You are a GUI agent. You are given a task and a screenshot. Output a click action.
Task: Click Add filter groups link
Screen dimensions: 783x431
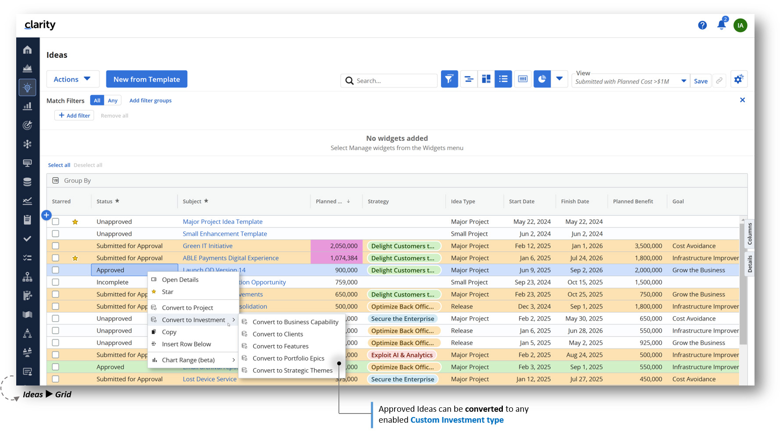150,101
